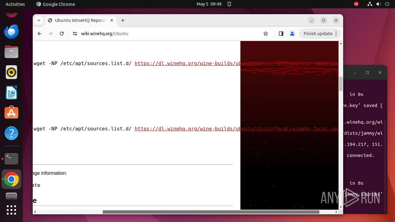Maximize the Terminal window
Viewport: 395px width, 222px height.
pos(368,72)
